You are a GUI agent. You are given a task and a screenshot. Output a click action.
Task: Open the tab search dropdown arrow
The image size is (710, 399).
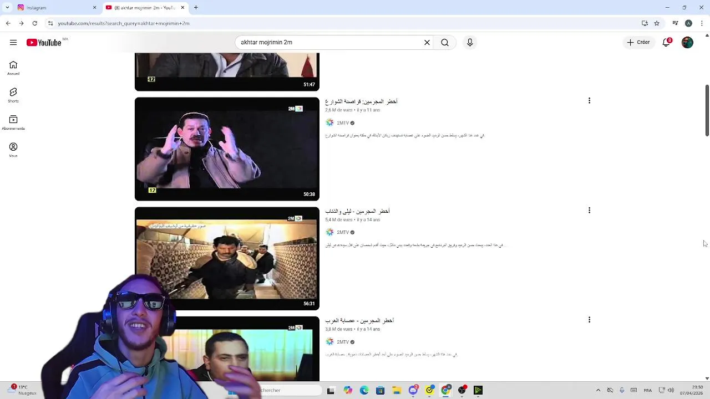pos(7,8)
